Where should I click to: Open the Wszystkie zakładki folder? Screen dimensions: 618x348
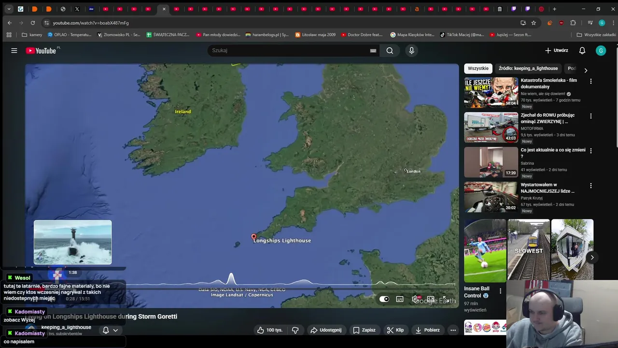click(x=596, y=35)
